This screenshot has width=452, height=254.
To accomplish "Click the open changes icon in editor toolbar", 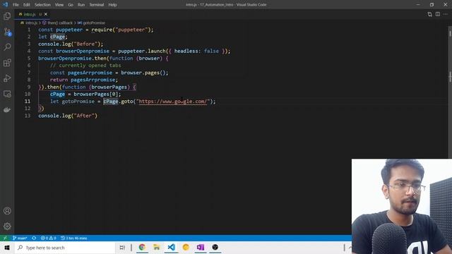I will pyautogui.click(x=429, y=14).
